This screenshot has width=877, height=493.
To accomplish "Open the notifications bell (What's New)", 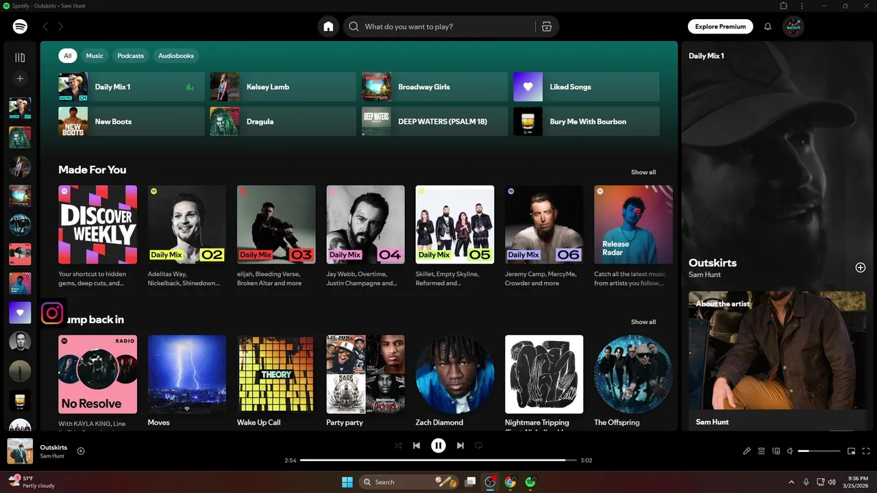I will 768,27.
